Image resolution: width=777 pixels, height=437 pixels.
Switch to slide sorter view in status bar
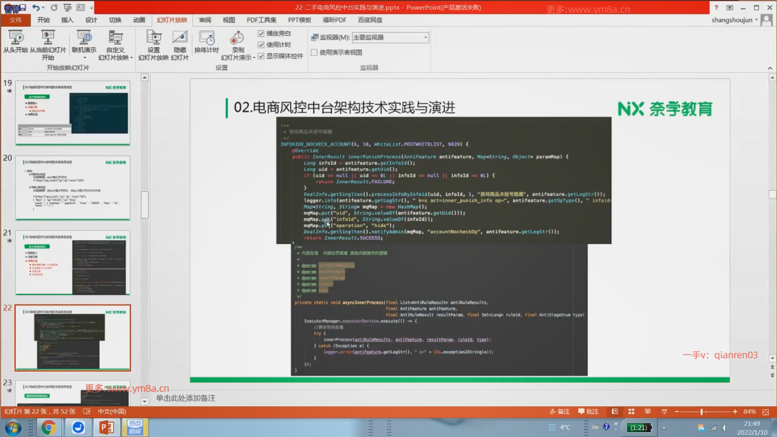click(x=631, y=412)
